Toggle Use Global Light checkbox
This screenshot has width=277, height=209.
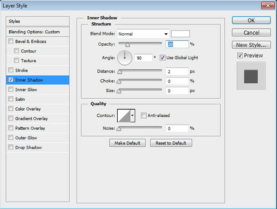(163, 58)
